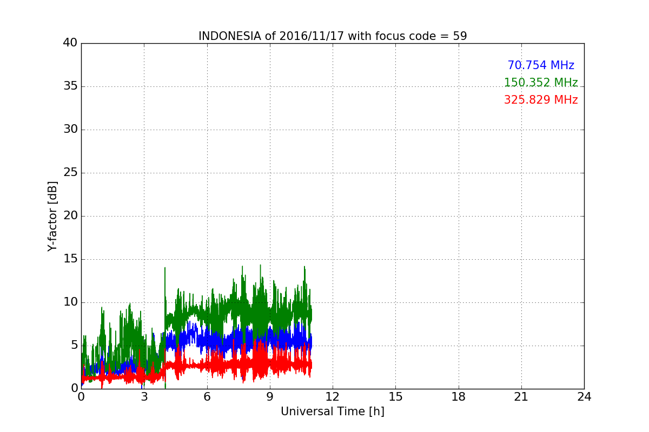
Task: Click the x-axis tick label 9
Action: pos(270,397)
